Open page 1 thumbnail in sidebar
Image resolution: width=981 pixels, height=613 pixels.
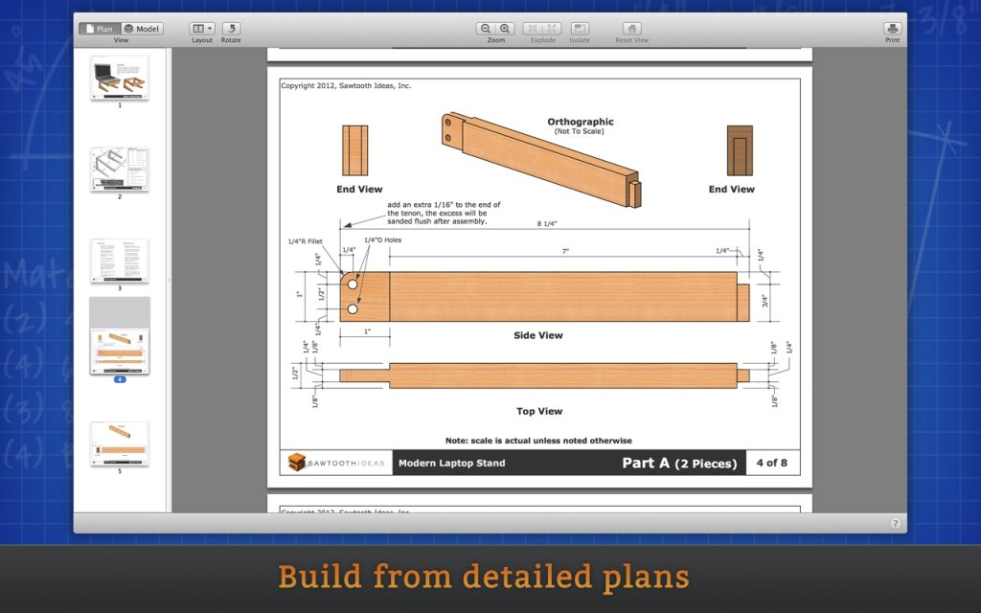coord(119,79)
